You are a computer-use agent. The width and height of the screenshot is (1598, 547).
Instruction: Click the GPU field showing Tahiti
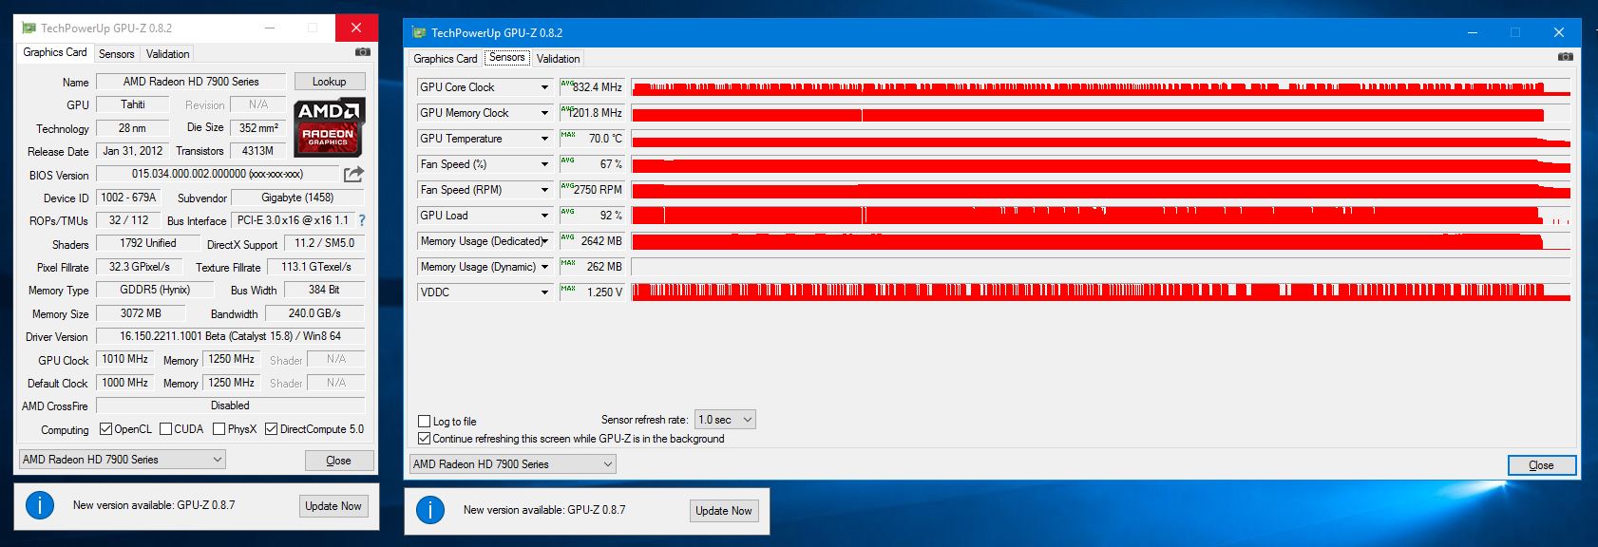pyautogui.click(x=133, y=104)
